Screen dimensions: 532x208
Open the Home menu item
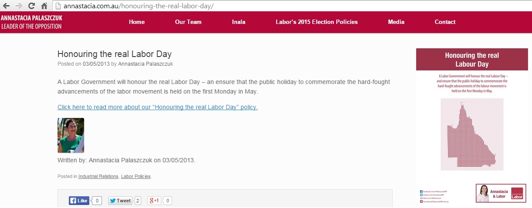coord(137,22)
